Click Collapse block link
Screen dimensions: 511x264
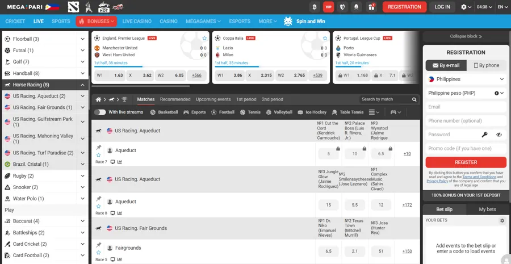(x=466, y=36)
